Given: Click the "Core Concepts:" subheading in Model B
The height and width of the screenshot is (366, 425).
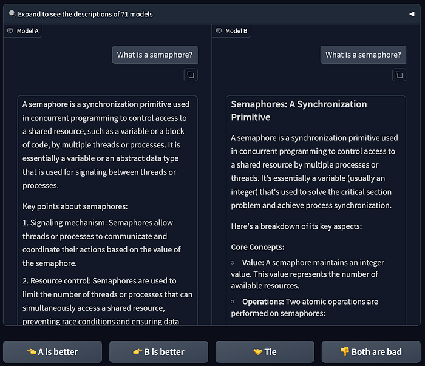Looking at the screenshot, I should tap(257, 247).
